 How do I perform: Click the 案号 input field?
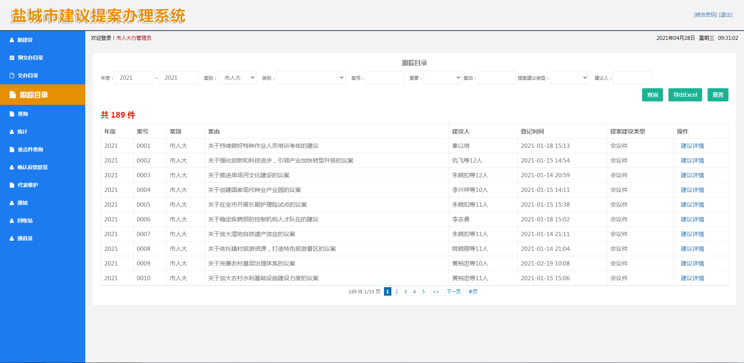point(384,78)
